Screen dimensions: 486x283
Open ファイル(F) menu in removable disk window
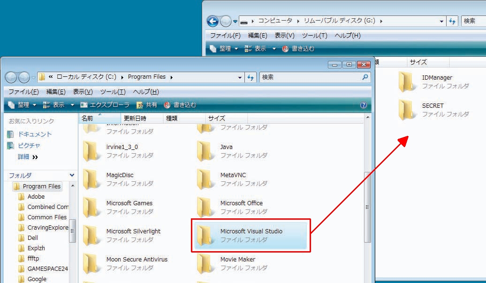pyautogui.click(x=225, y=35)
